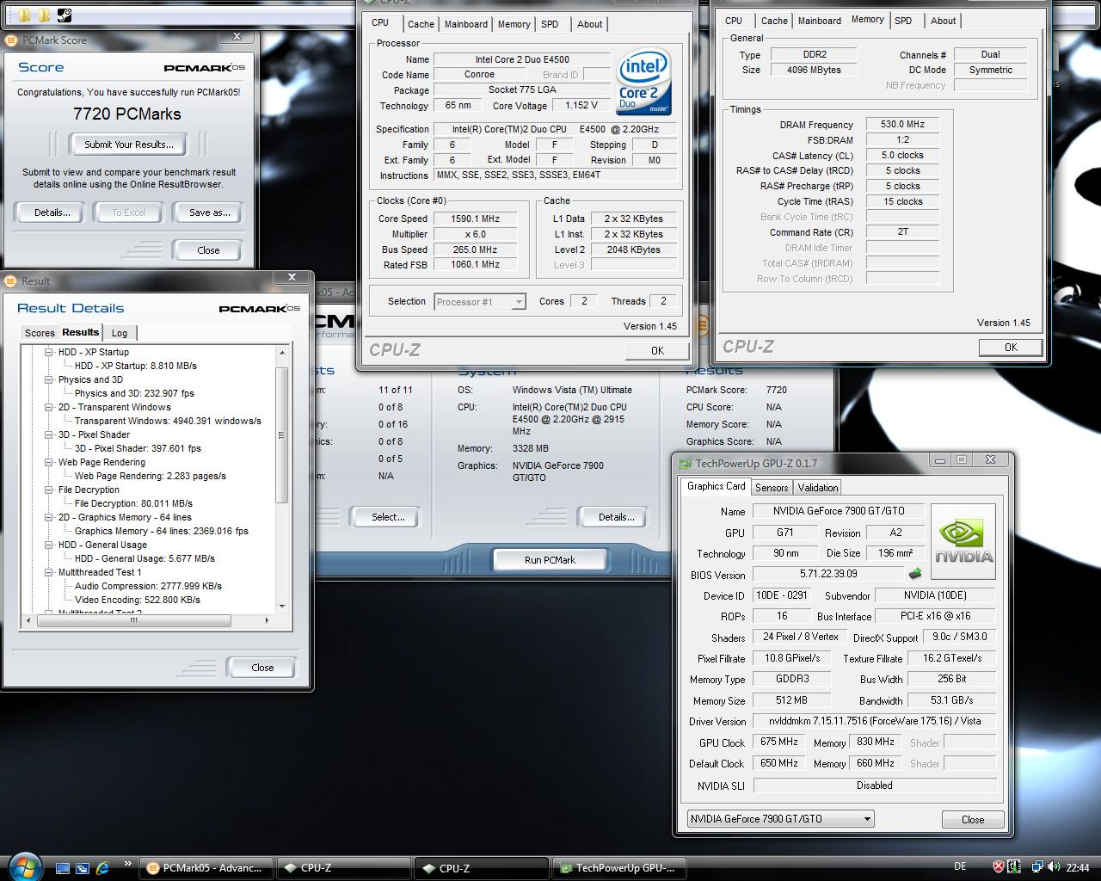Click OK in the left CPU-Z window
This screenshot has width=1101, height=881.
click(x=657, y=350)
